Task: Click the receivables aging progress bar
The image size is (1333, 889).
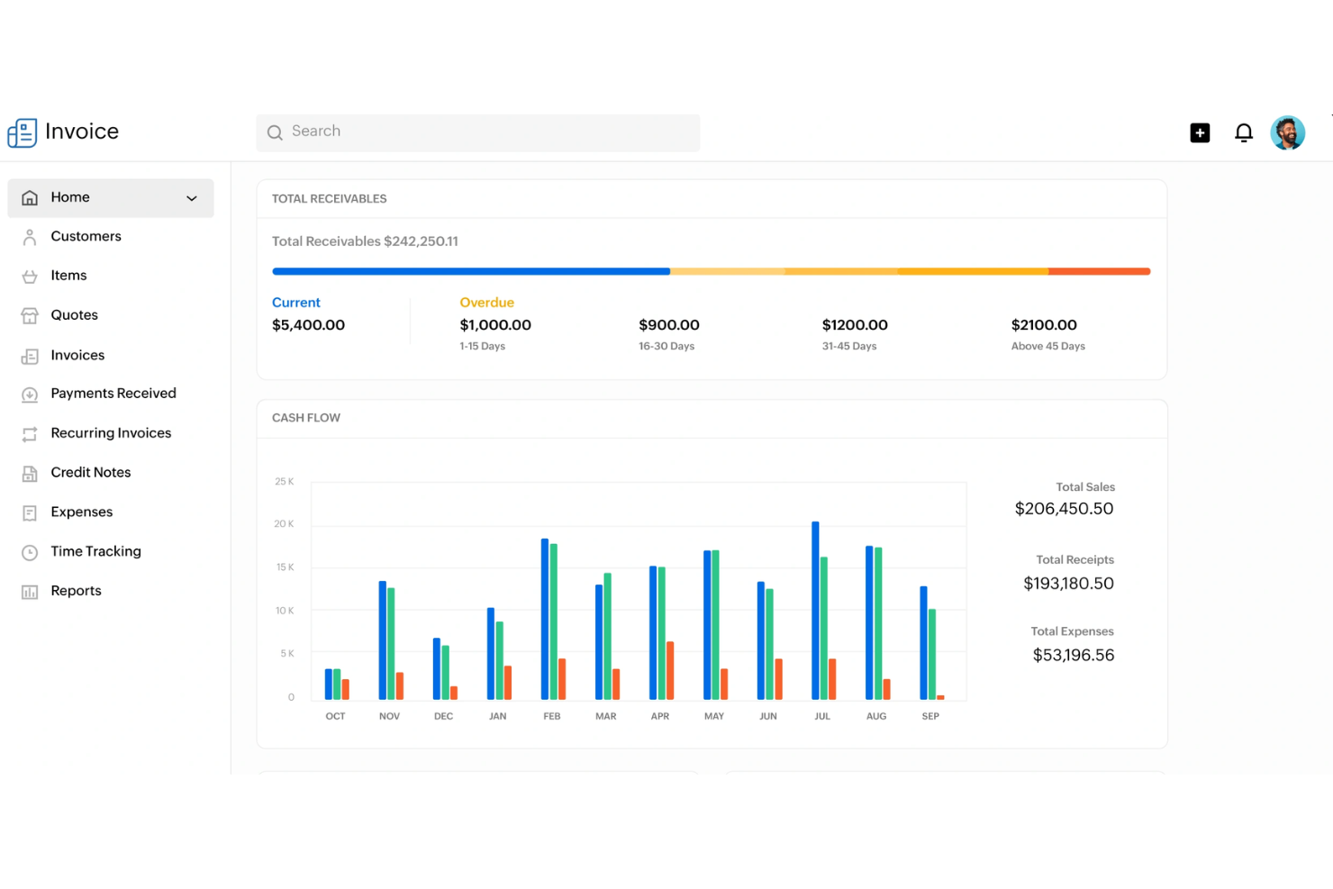Action: tap(711, 270)
